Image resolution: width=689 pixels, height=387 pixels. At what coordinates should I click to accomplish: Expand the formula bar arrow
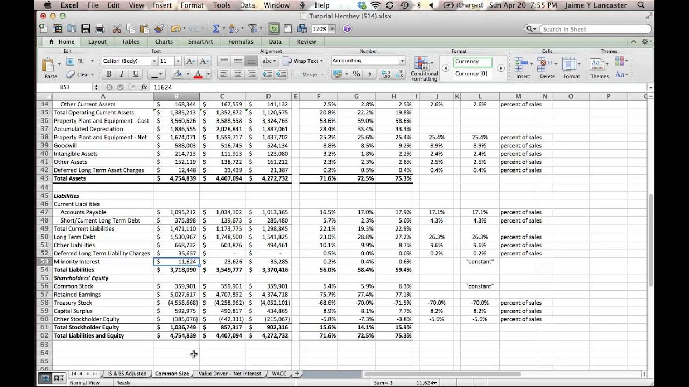tap(651, 87)
